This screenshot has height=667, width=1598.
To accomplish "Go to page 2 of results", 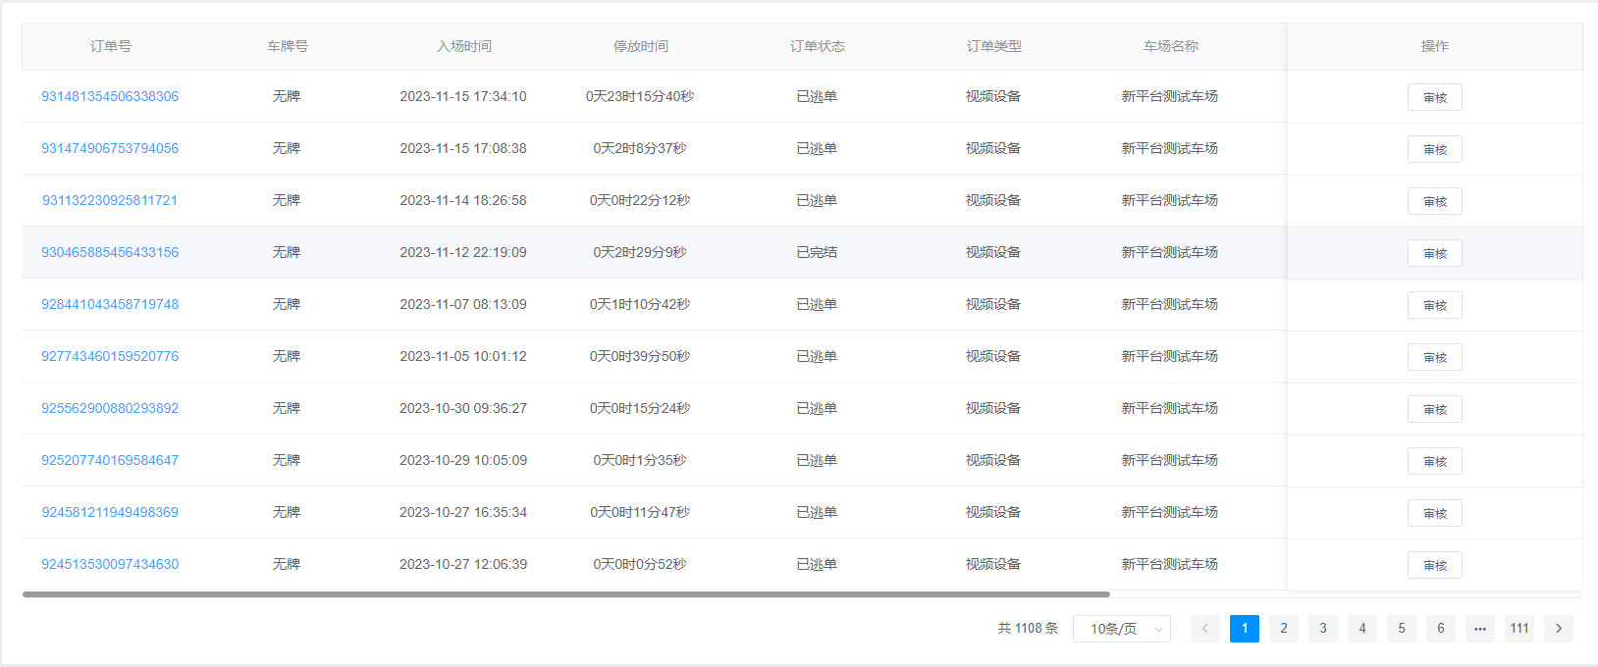I will click(x=1283, y=629).
